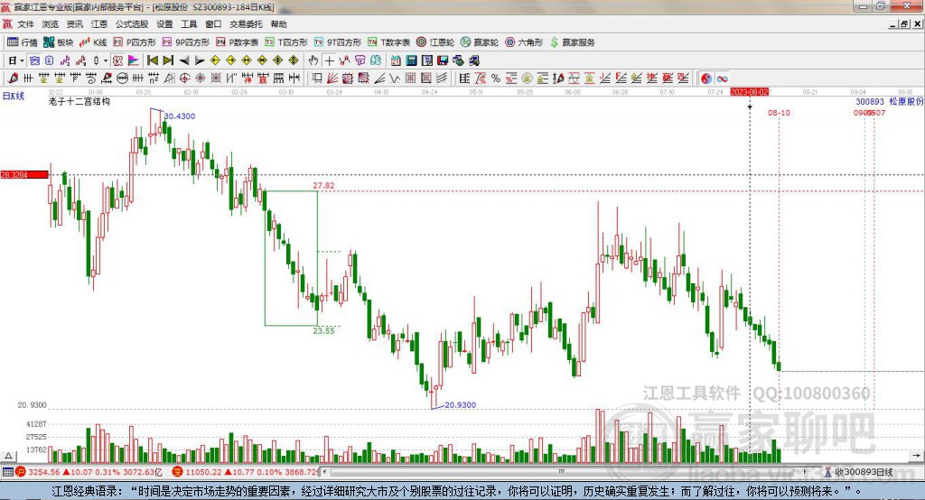The height and width of the screenshot is (500, 925).
Task: Click the status bar grid icon
Action: coord(7,472)
